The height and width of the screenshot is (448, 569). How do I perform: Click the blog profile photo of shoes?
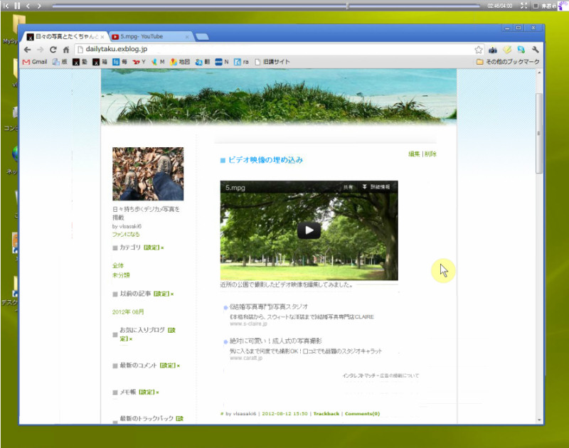[x=148, y=174]
